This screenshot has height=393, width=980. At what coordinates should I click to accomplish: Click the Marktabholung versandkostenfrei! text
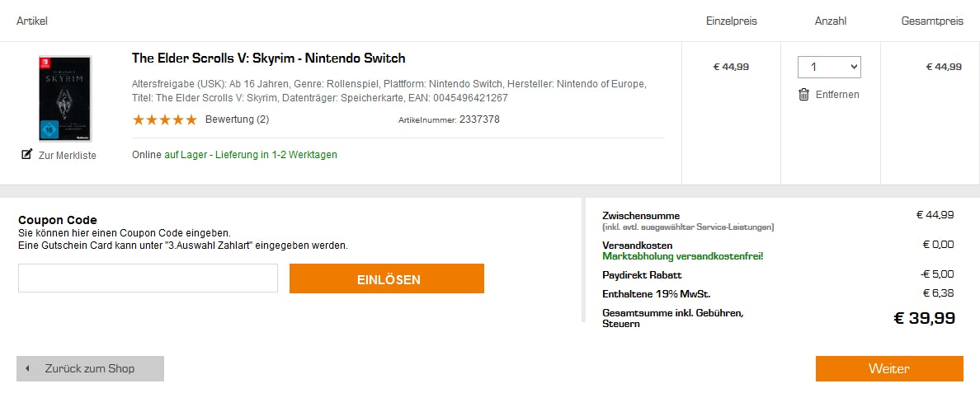point(682,256)
